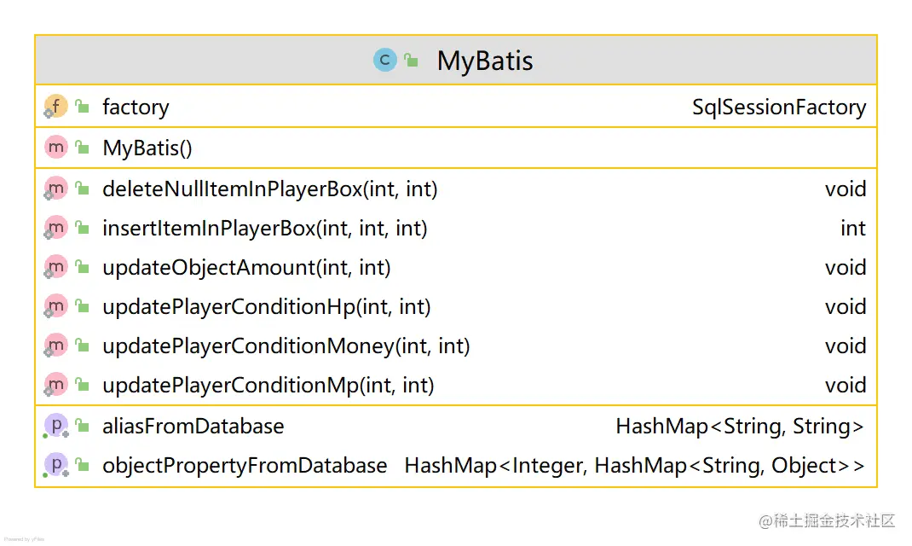Select updatePlayerConditionHp(int, int) method
Viewport: 912px width, 546px height.
(267, 307)
